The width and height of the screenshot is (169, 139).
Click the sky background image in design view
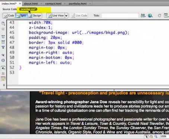(x=15, y=113)
